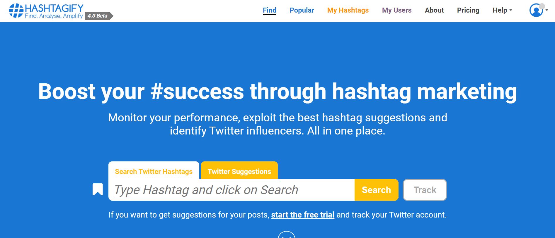555x238 pixels.
Task: Expand the Help dropdown menu
Action: click(502, 10)
